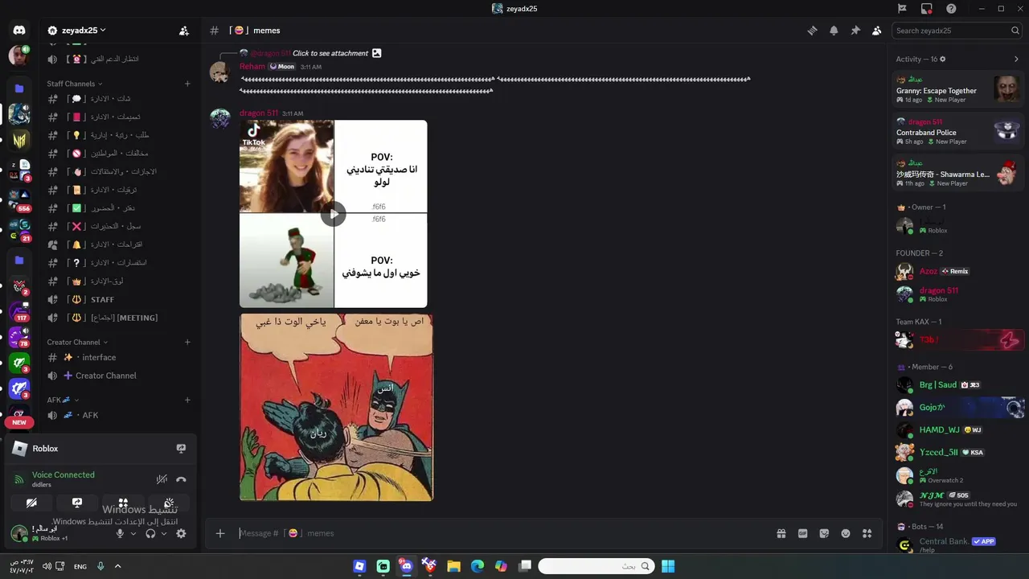Collapse the Staff Channels category
Viewport: 1029px width, 579px height.
(75, 84)
